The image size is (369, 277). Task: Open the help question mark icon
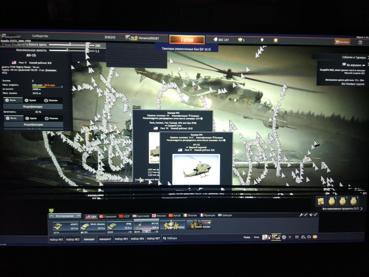360,42
